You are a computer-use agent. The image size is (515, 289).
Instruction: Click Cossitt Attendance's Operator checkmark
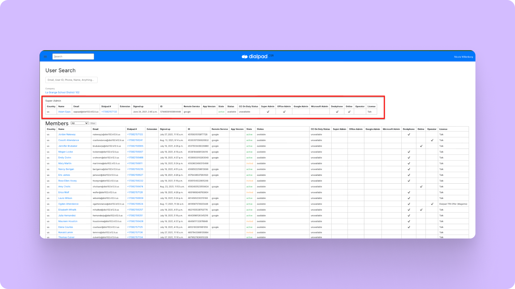432,140
